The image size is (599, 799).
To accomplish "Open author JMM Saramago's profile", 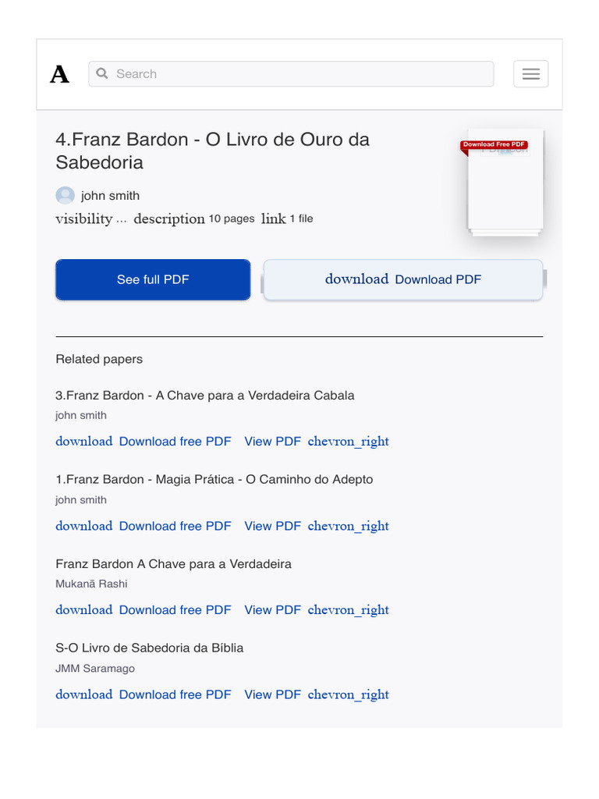I will [x=95, y=669].
